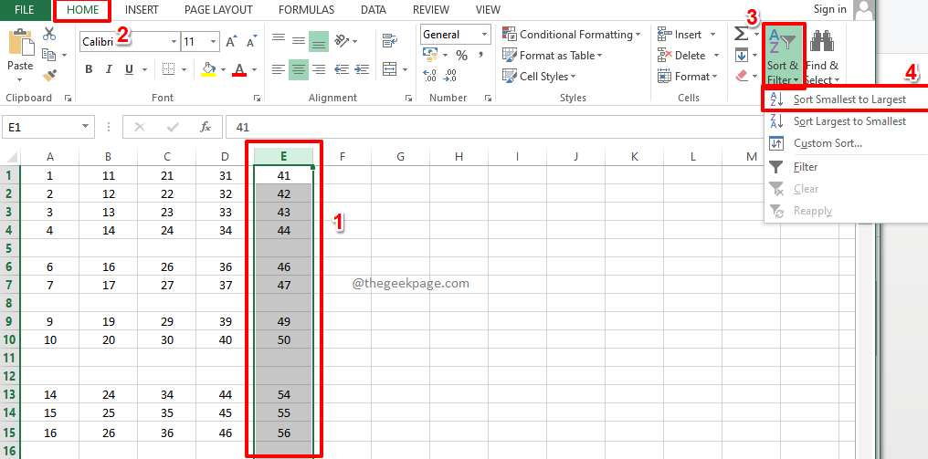This screenshot has height=459, width=928.
Task: Choose Sort Largest to Smallest
Action: tap(849, 121)
